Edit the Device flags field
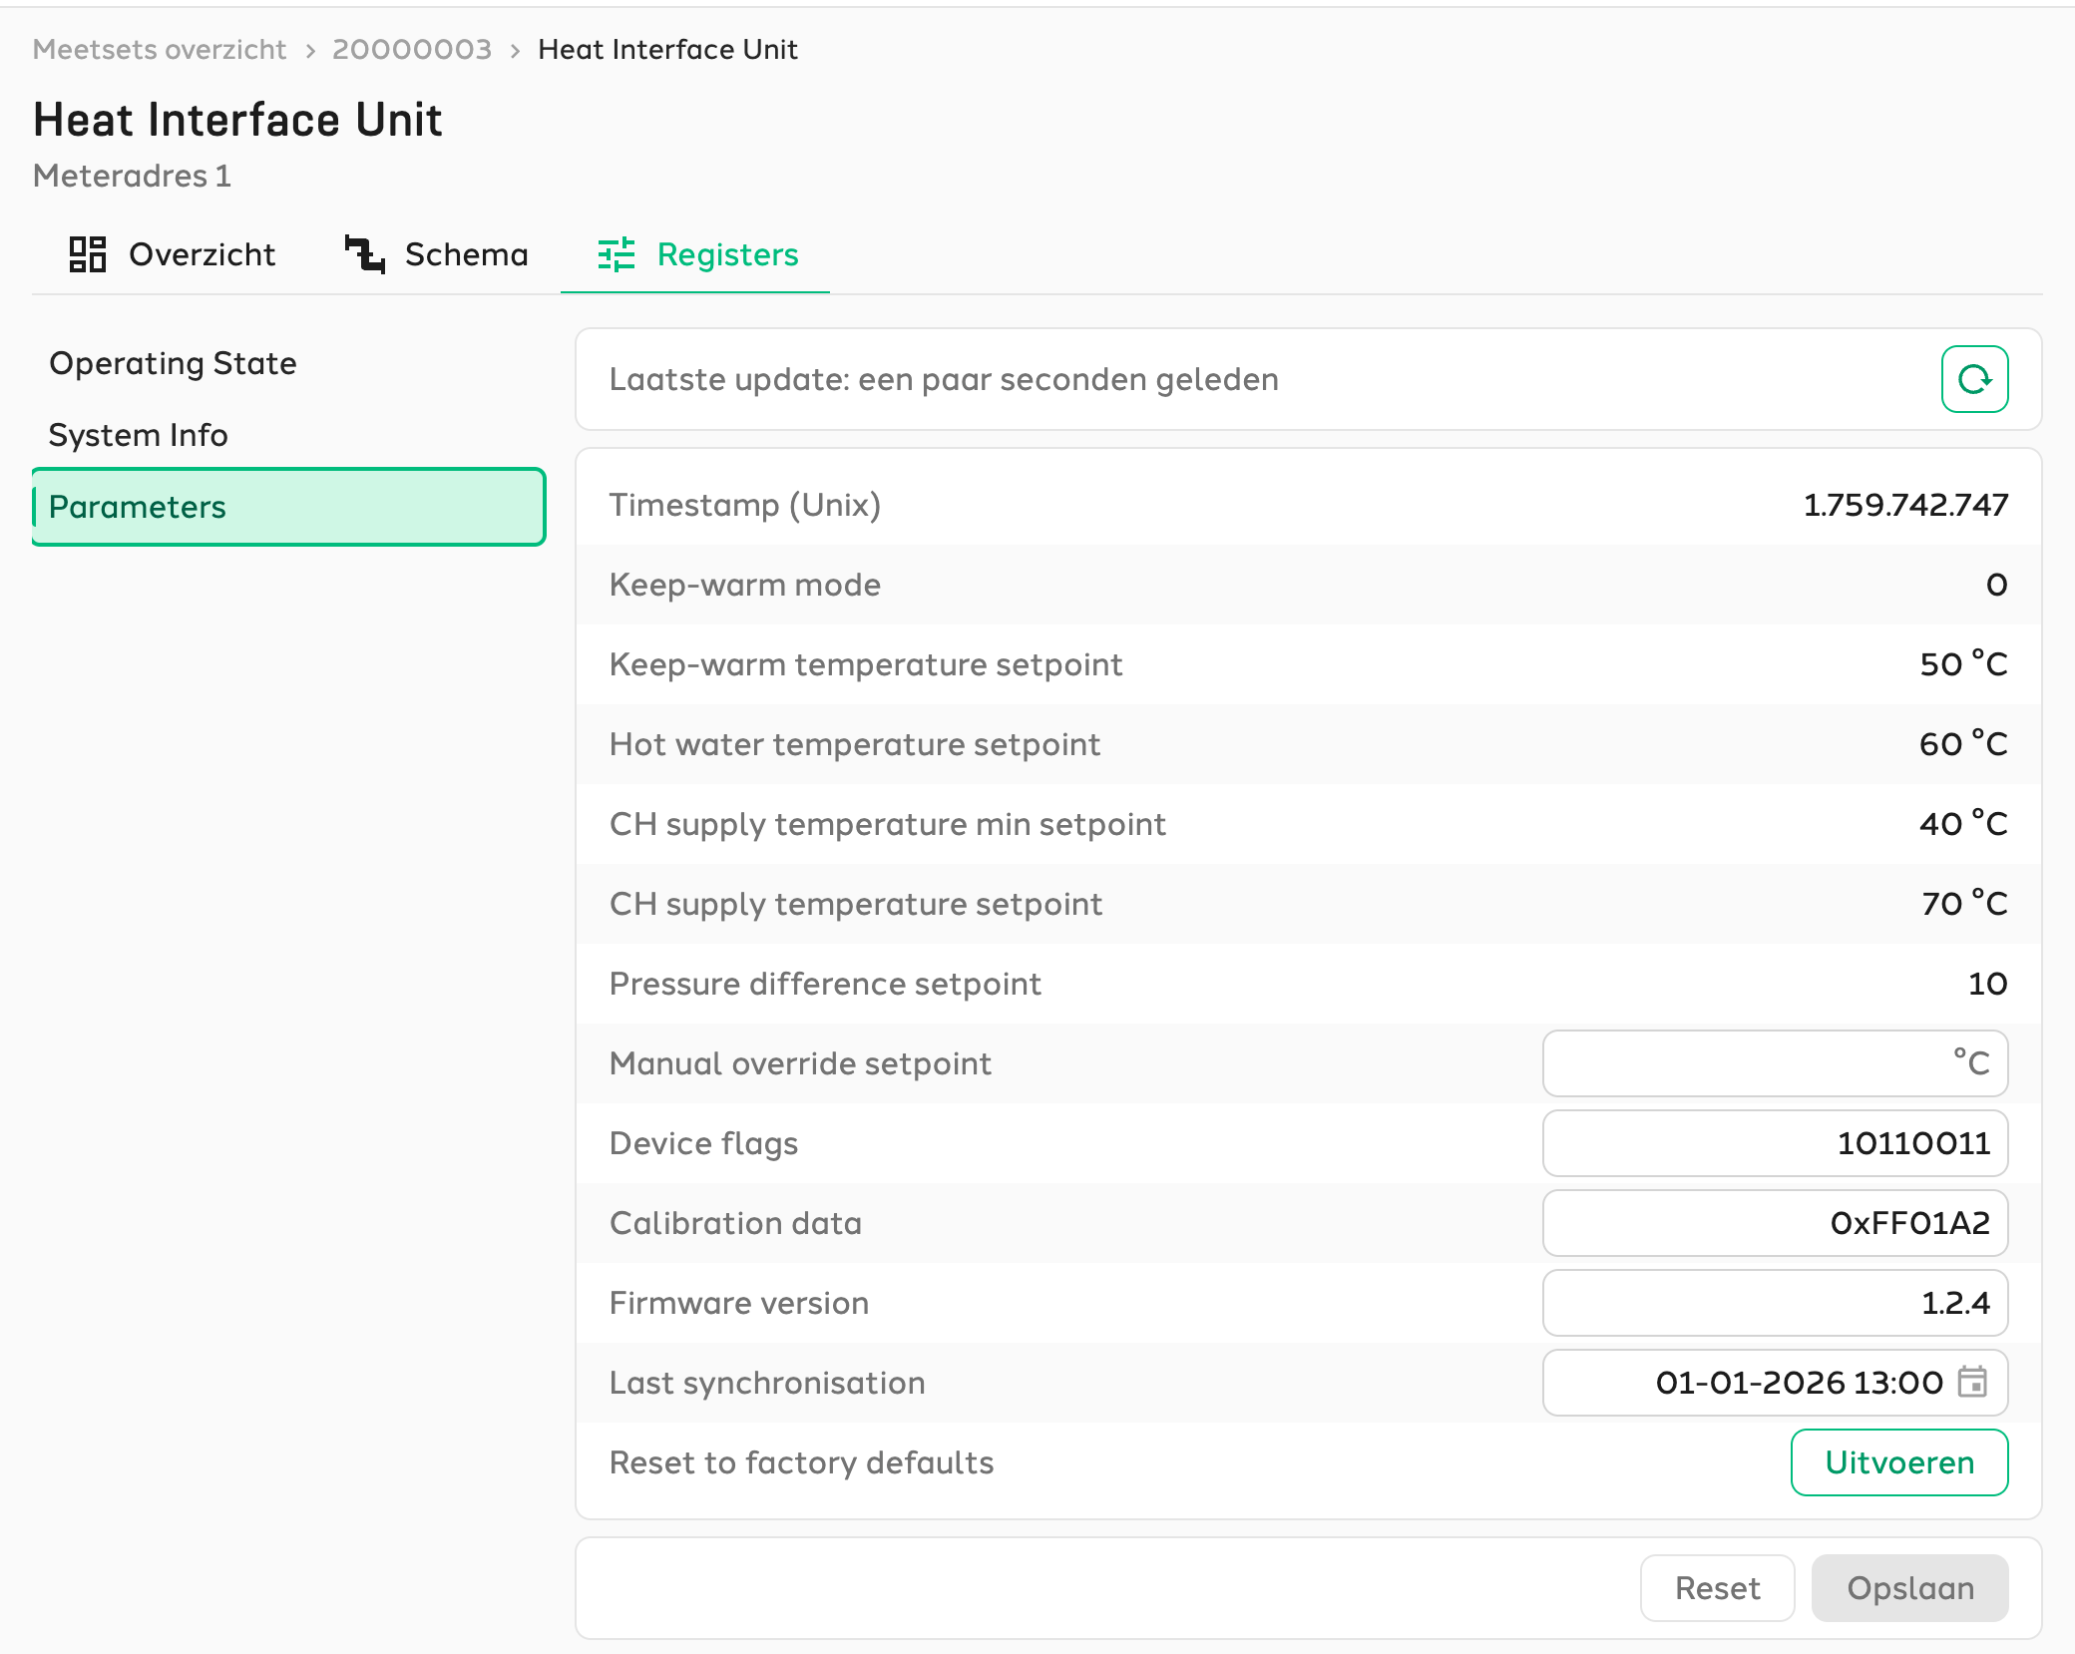This screenshot has height=1654, width=2075. click(1775, 1143)
